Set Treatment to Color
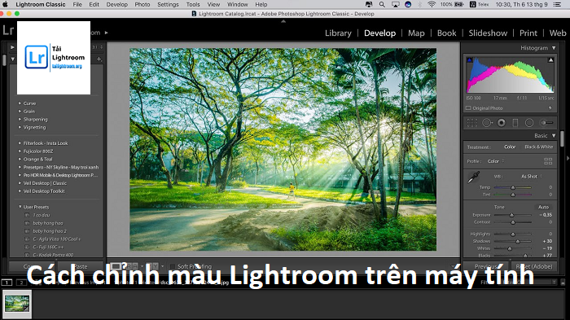 [510, 147]
